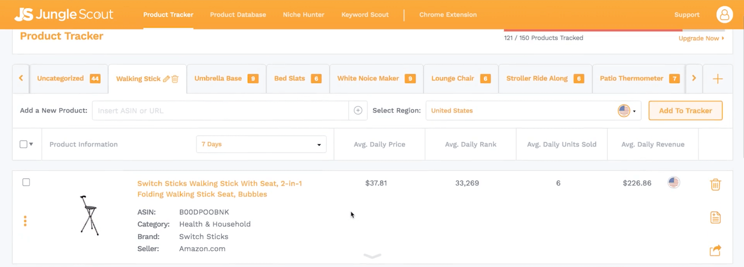This screenshot has width=744, height=267.
Task: Open the 7 Days period dropdown
Action: 261,144
